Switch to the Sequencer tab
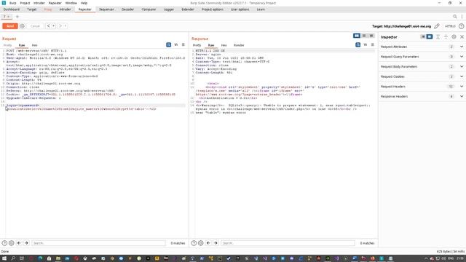The image size is (466, 262). coord(106,9)
